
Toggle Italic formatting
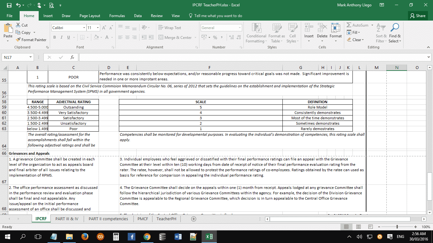click(62, 37)
